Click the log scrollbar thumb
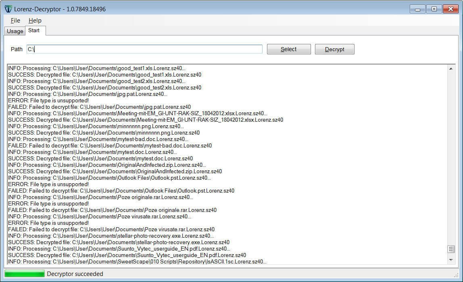 (451, 249)
